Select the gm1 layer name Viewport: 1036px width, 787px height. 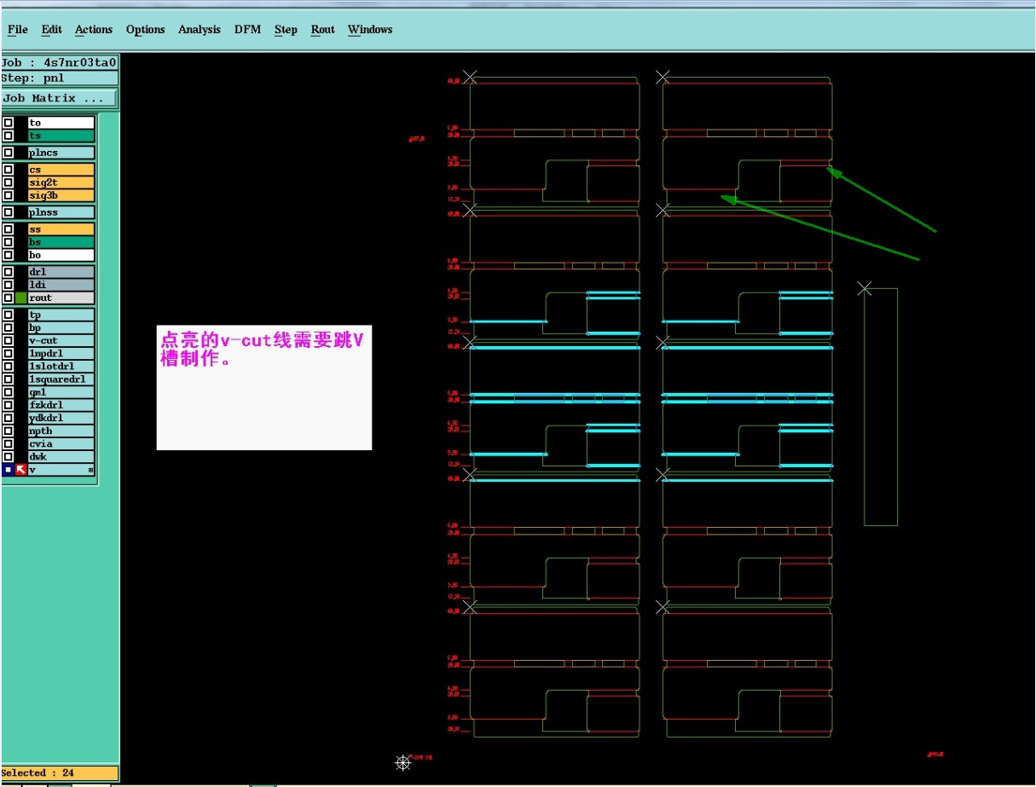point(61,392)
